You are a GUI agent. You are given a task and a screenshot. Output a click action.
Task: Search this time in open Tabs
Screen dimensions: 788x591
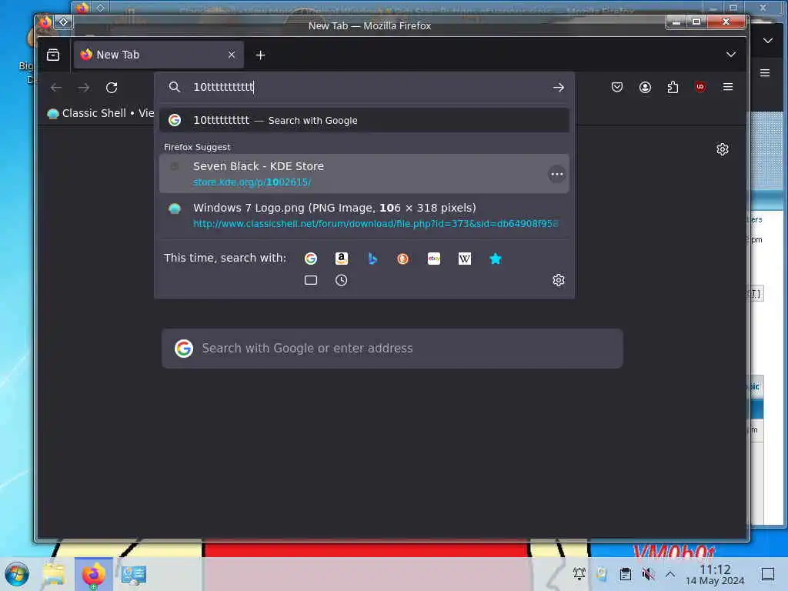coord(311,280)
